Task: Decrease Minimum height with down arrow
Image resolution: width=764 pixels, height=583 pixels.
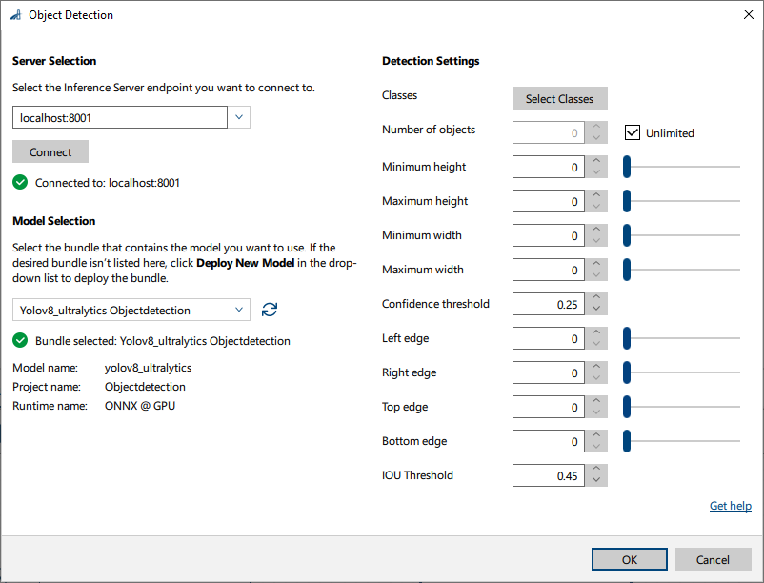Action: [x=596, y=172]
